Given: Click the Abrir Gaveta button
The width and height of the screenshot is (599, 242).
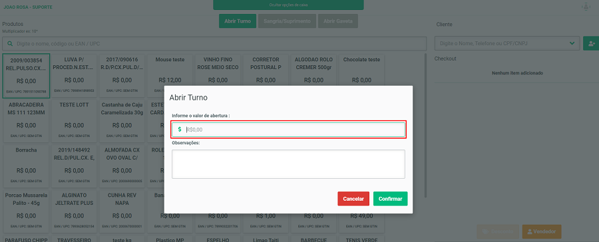Looking at the screenshot, I should click(338, 21).
